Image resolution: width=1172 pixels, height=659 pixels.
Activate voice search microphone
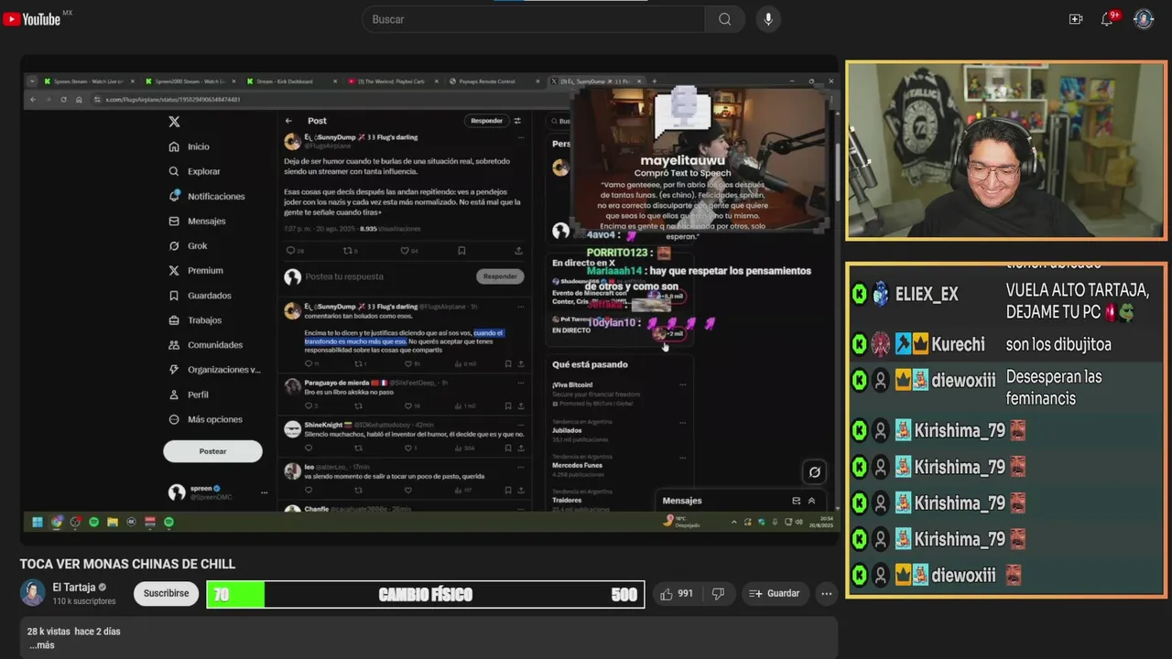click(768, 19)
